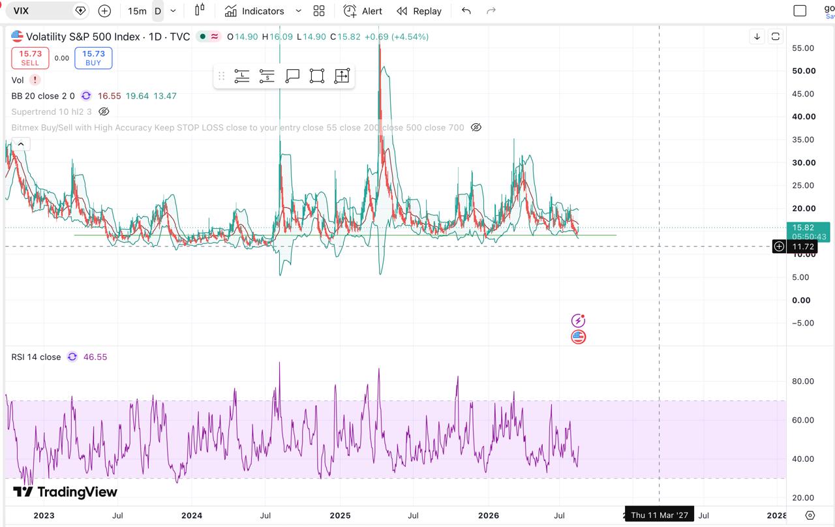Screen dimensions: 835x527
Task: Collapse the indicator legend with the chevron
Action: point(20,144)
